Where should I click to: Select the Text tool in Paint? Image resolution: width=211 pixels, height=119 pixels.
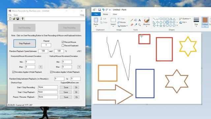click(139, 20)
